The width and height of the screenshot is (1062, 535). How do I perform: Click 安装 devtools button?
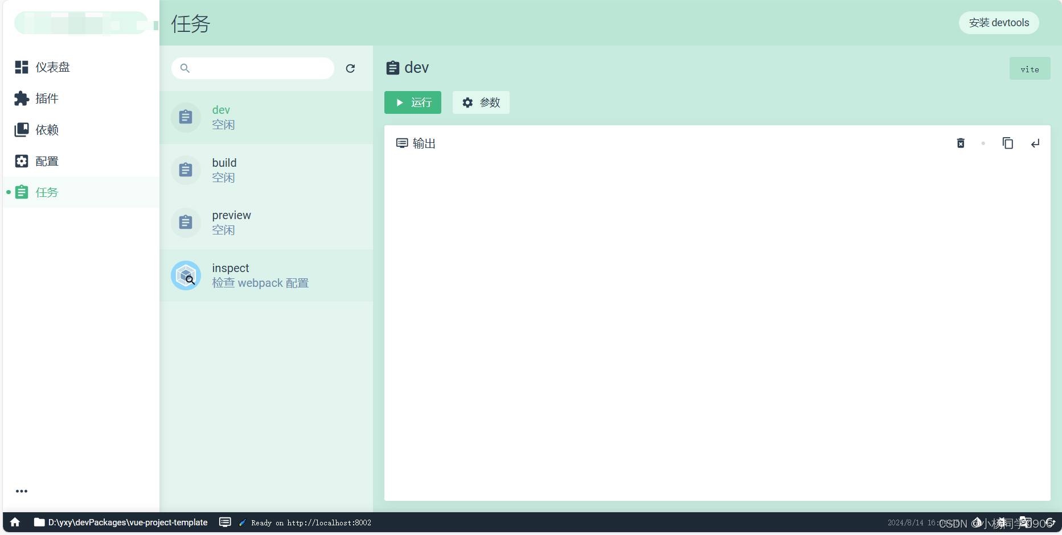pyautogui.click(x=999, y=23)
